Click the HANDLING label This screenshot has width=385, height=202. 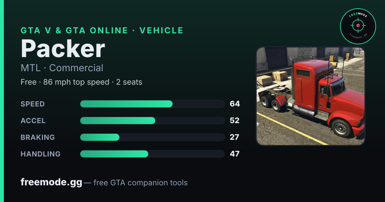coord(40,154)
